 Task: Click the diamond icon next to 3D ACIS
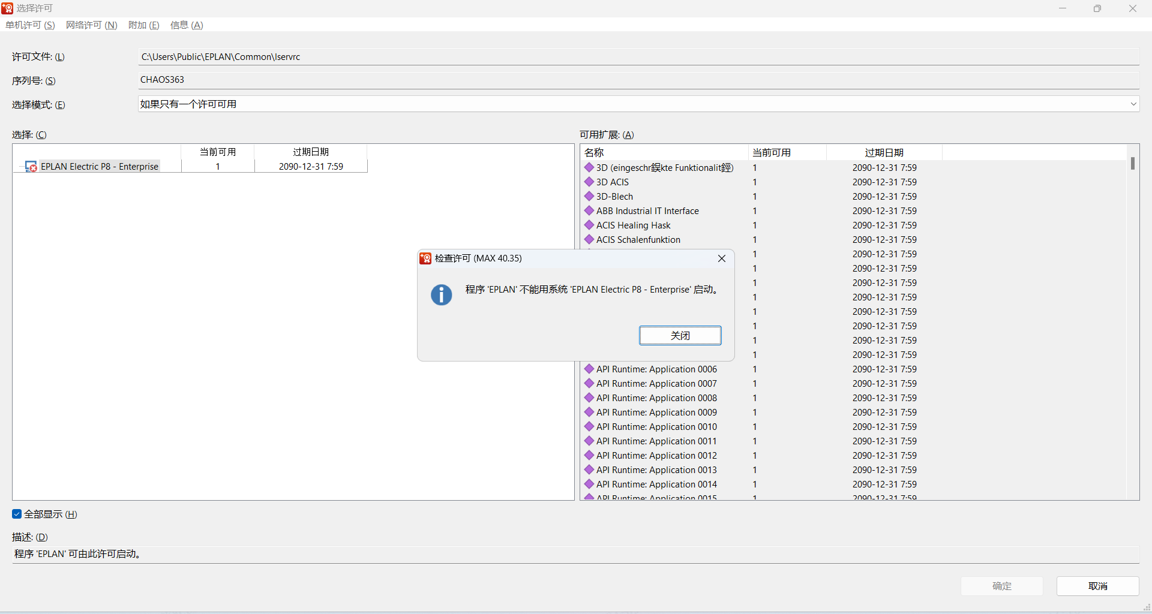click(x=589, y=182)
